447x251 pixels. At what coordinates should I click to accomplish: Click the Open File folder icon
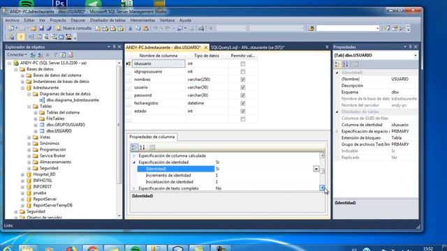[34, 28]
